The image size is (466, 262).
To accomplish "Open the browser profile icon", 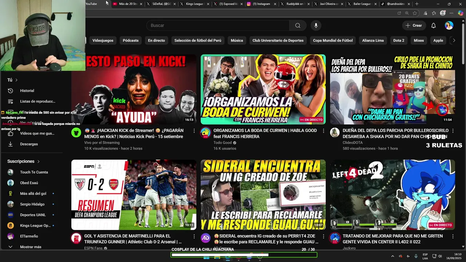I will tap(443, 13).
